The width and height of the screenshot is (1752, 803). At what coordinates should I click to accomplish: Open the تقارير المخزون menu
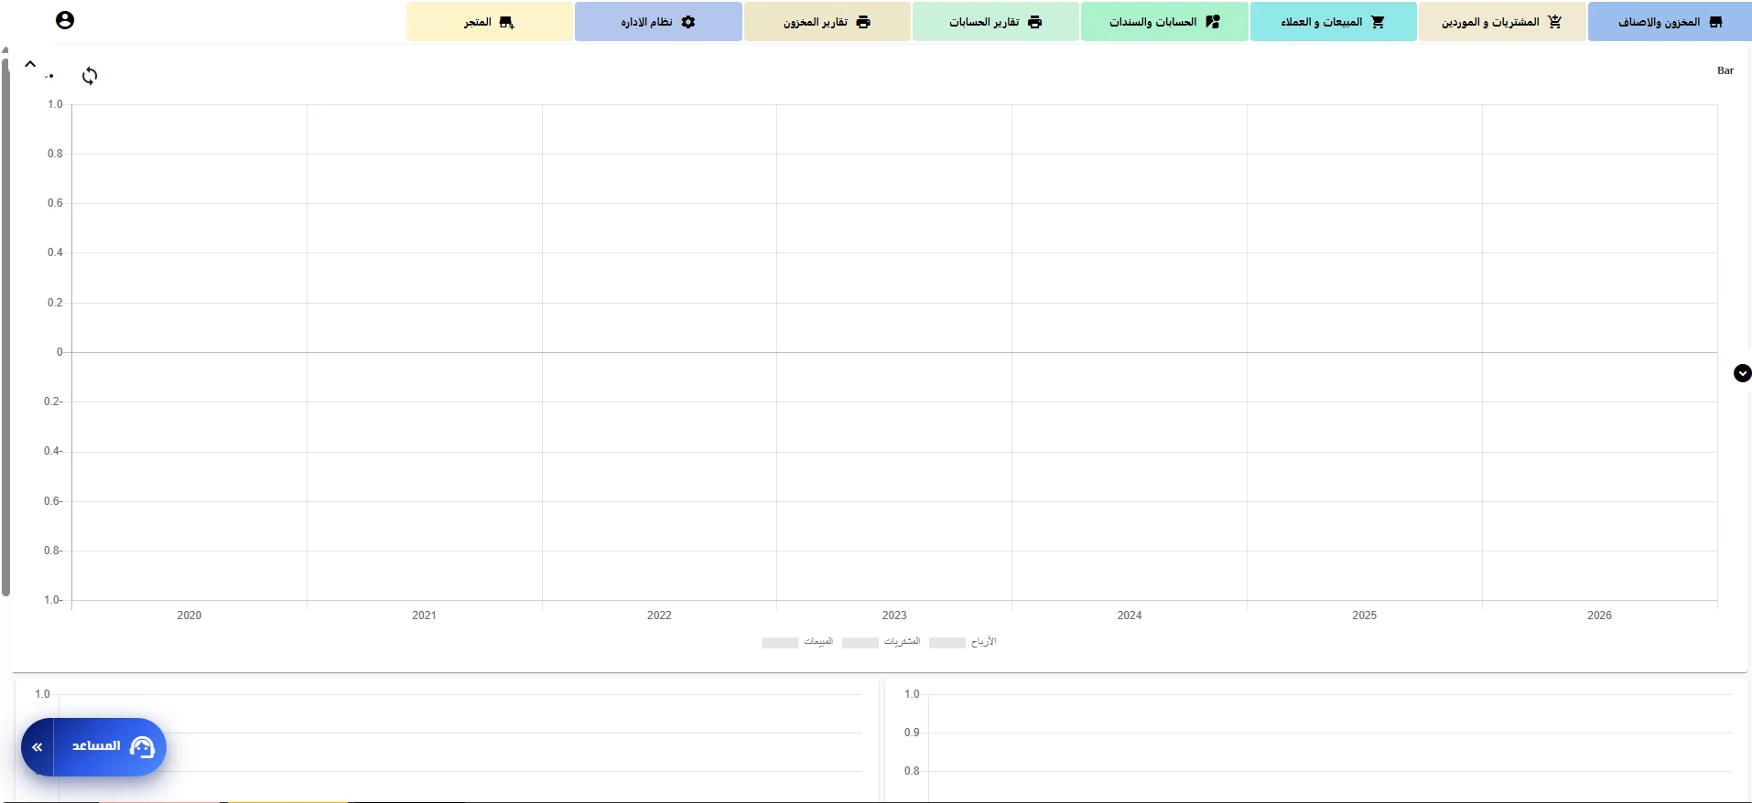[x=827, y=22]
